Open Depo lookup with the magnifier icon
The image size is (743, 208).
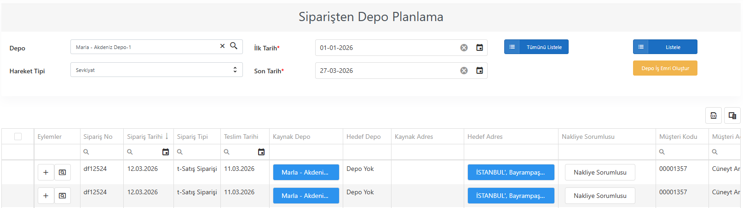[x=234, y=46]
